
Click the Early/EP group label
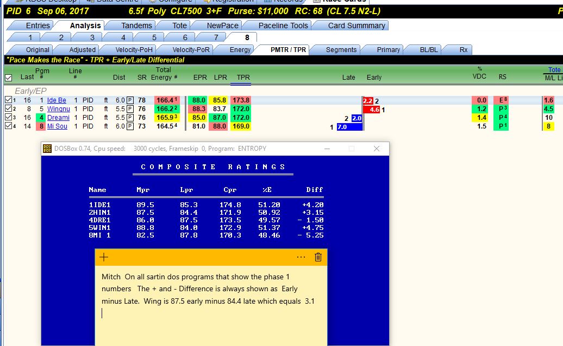point(30,91)
